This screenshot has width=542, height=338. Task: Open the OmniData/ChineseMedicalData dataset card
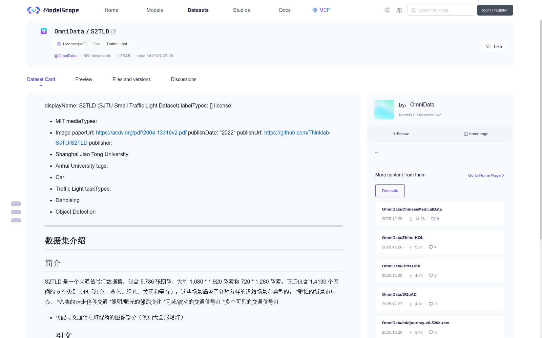tap(440, 214)
